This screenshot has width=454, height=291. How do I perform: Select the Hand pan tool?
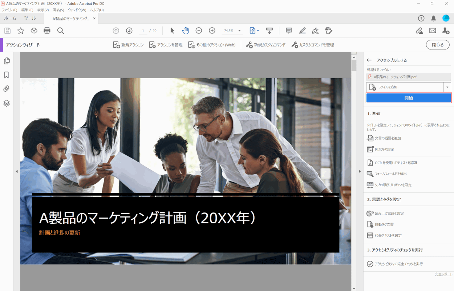(186, 31)
